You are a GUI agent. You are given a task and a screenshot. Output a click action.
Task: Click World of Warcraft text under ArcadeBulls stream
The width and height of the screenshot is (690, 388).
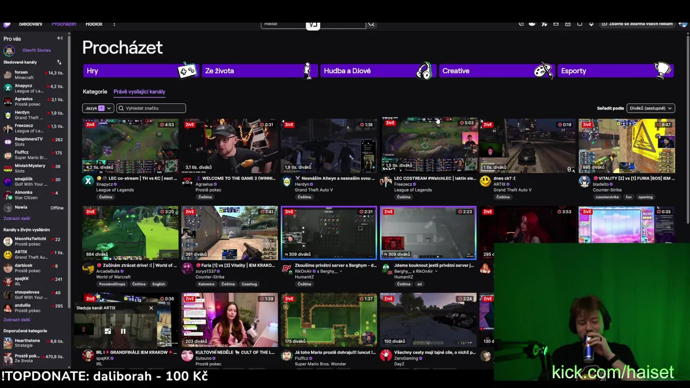pyautogui.click(x=114, y=277)
